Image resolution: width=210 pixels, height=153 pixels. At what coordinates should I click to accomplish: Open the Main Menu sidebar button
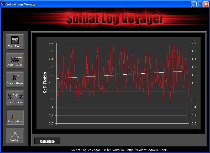15,42
